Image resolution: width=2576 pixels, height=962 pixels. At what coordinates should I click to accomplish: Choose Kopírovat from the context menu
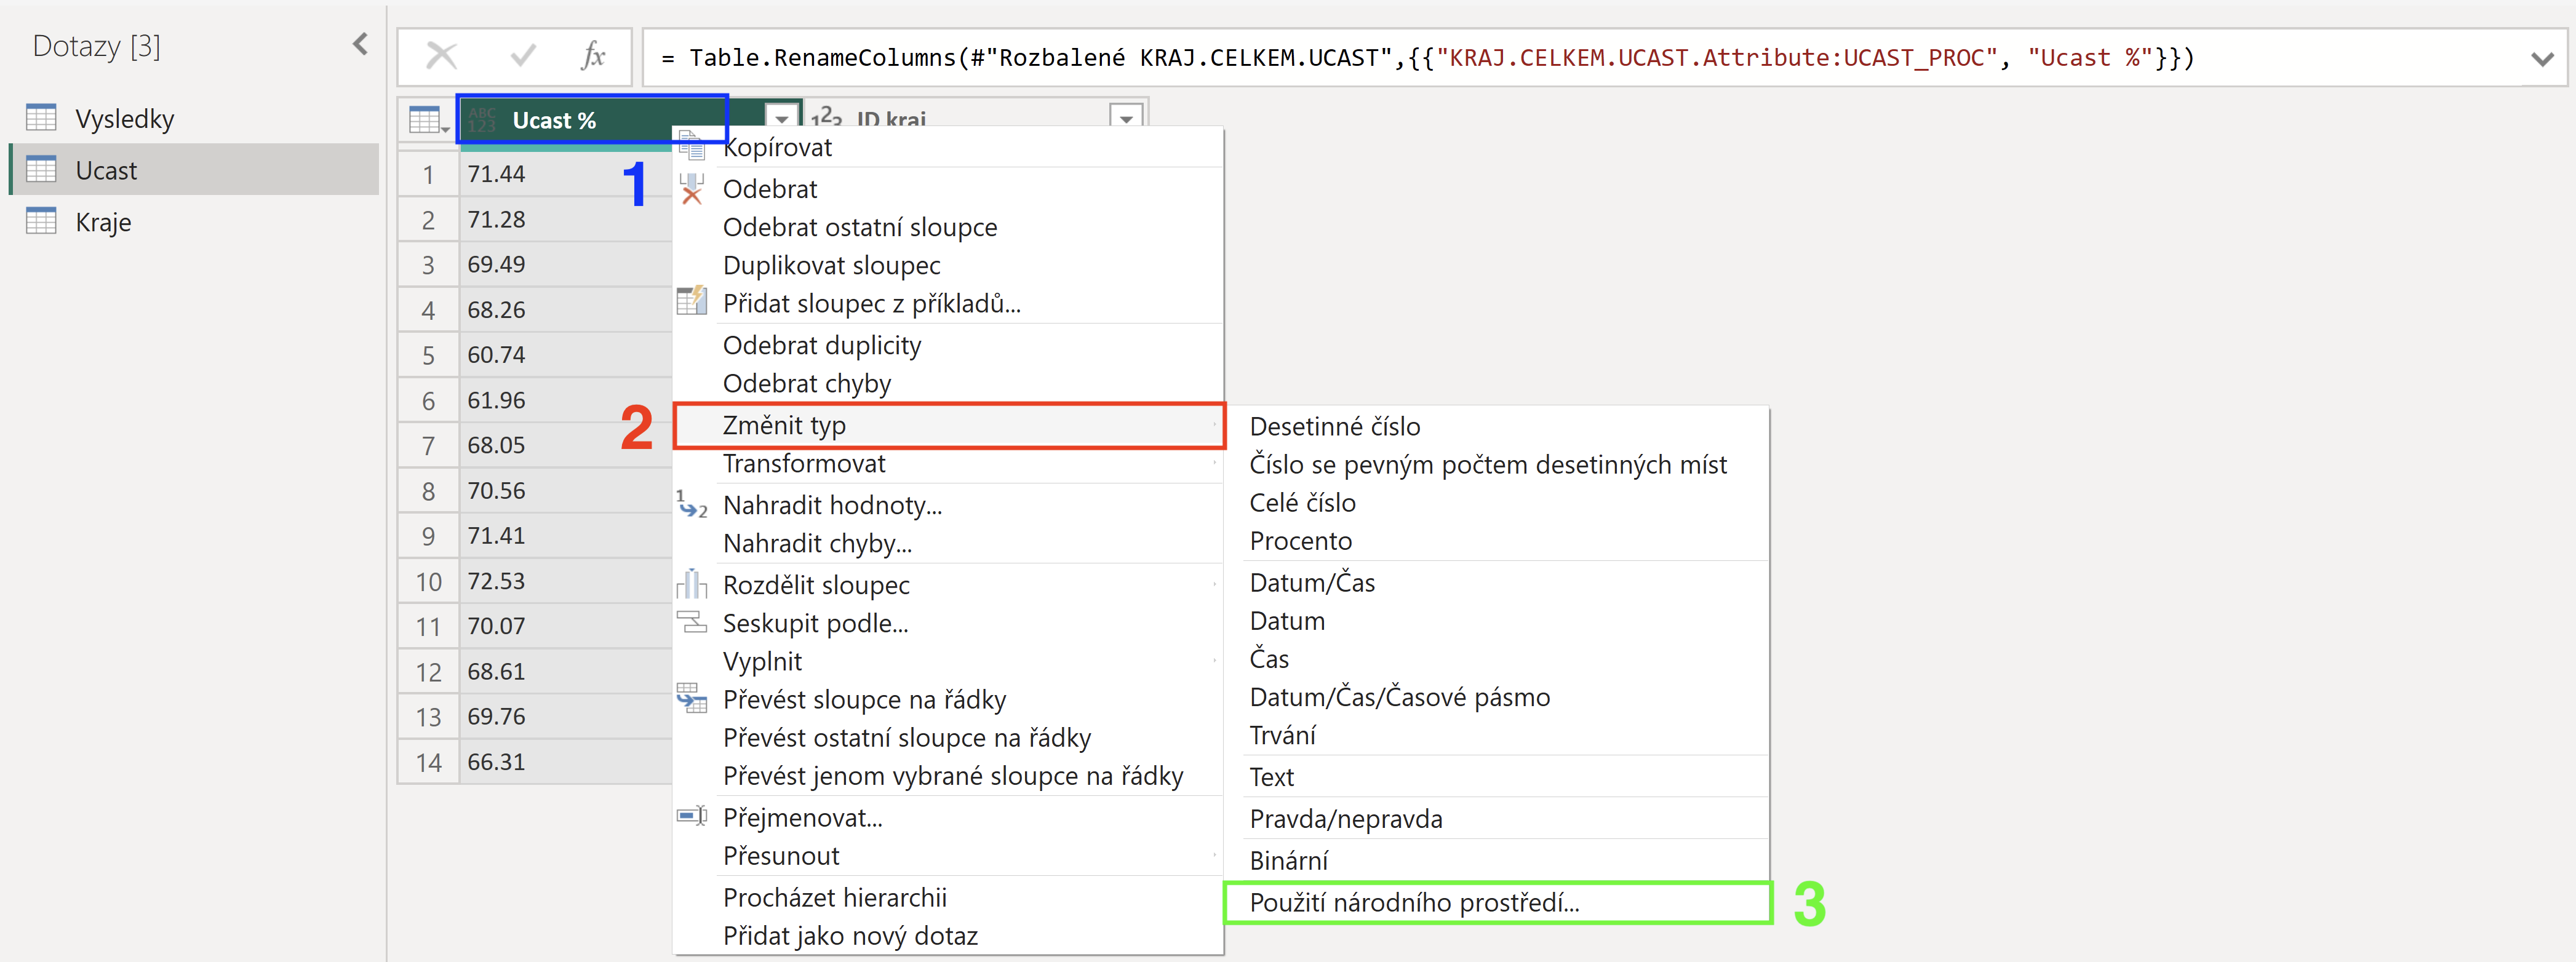click(948, 147)
